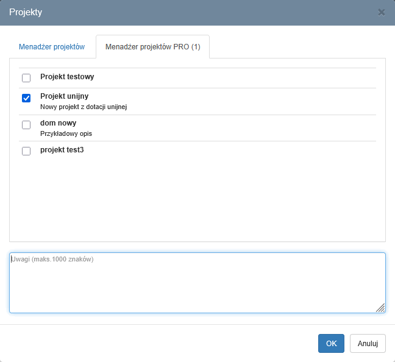Screen dimensions: 395x362
Task: Tick the dom nowy checkbox
Action: tap(26, 125)
